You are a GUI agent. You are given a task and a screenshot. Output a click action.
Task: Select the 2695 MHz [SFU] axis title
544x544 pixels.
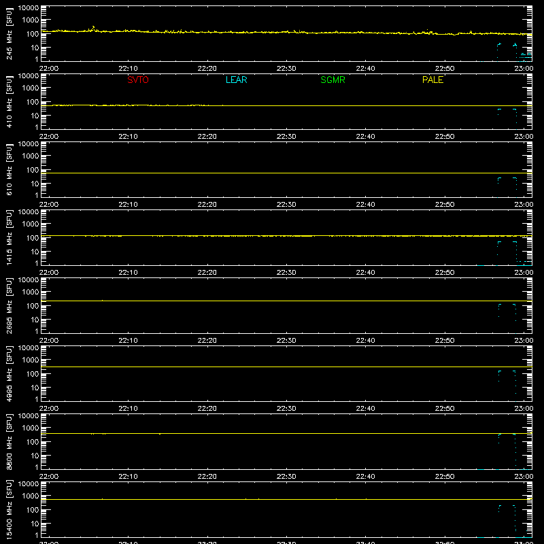pyautogui.click(x=9, y=305)
